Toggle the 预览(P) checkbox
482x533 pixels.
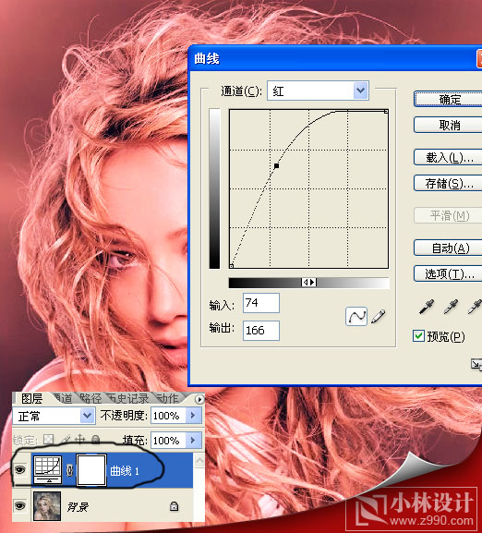click(x=418, y=336)
